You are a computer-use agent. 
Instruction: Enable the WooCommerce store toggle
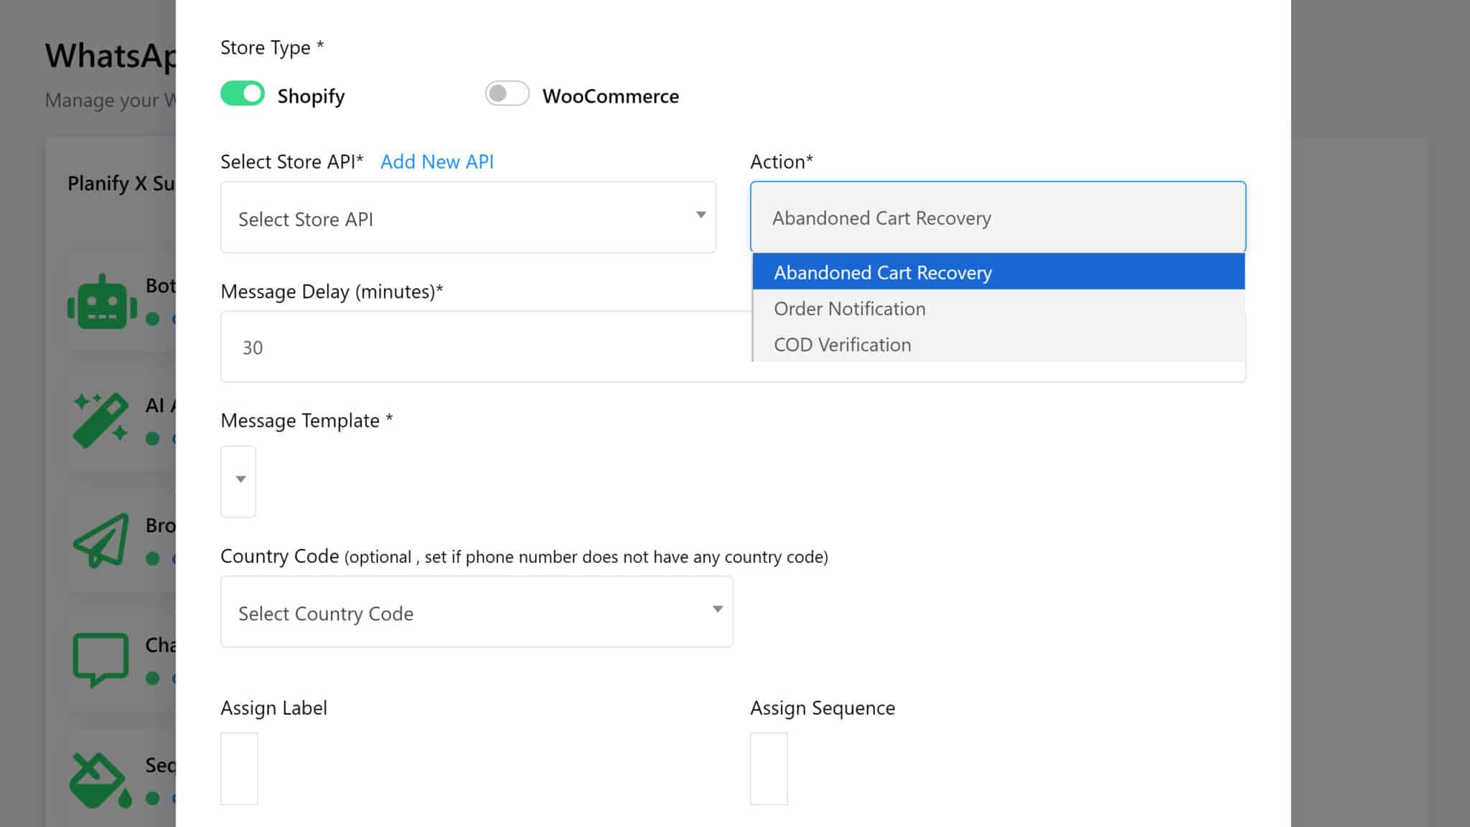tap(507, 94)
